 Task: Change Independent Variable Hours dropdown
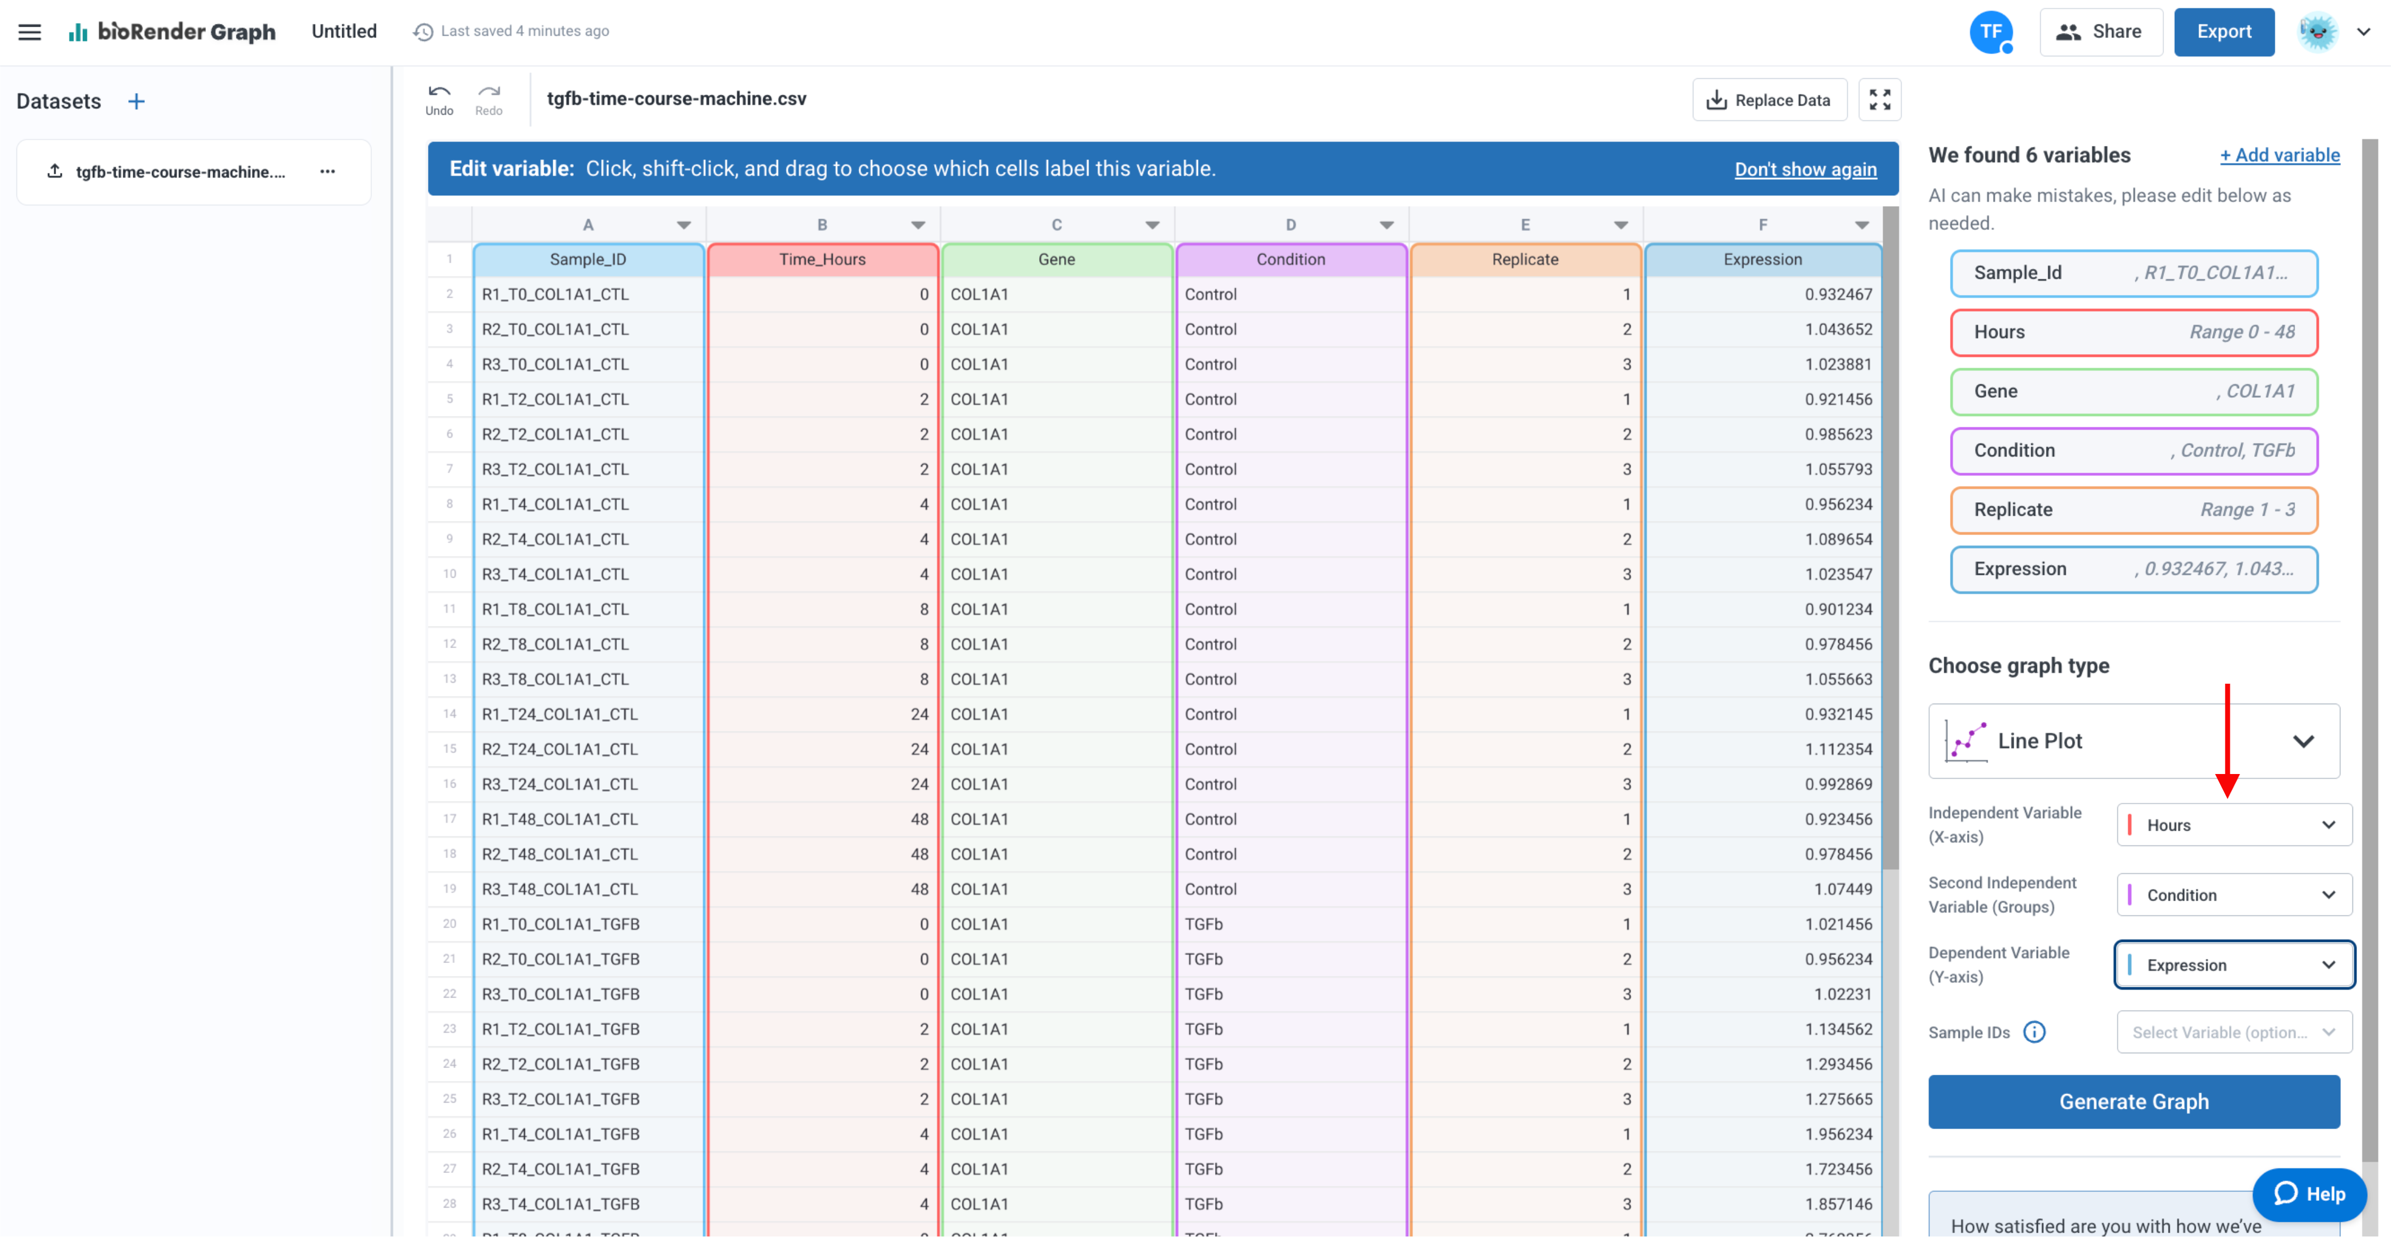2234,825
